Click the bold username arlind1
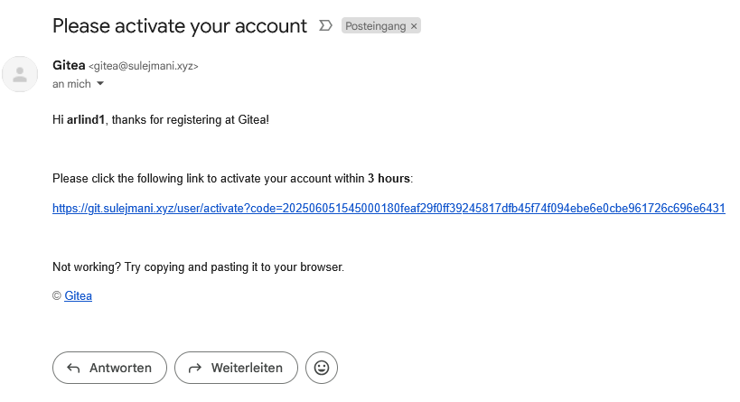This screenshot has width=740, height=402. coord(87,119)
